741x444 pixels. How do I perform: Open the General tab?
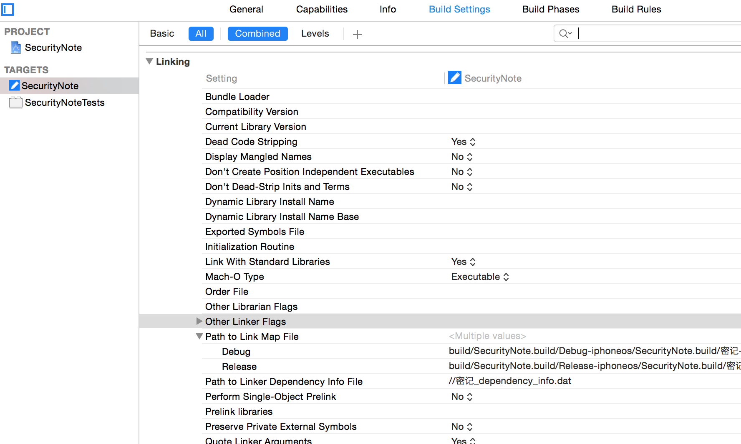[x=246, y=9]
